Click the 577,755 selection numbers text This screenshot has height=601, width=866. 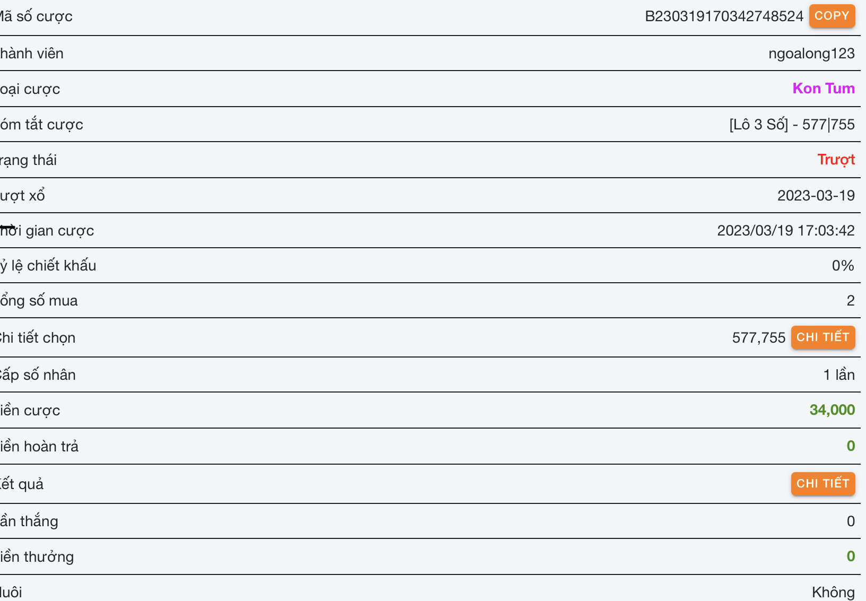758,338
